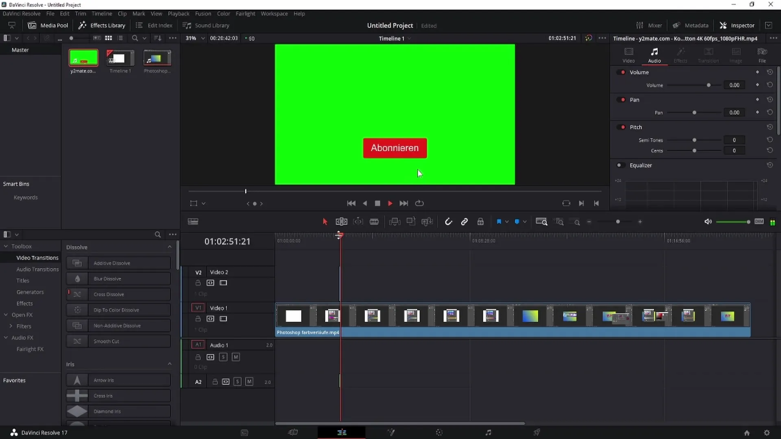Viewport: 781px width, 439px height.
Task: Collapse the Open FX tree
Action: 6,315
